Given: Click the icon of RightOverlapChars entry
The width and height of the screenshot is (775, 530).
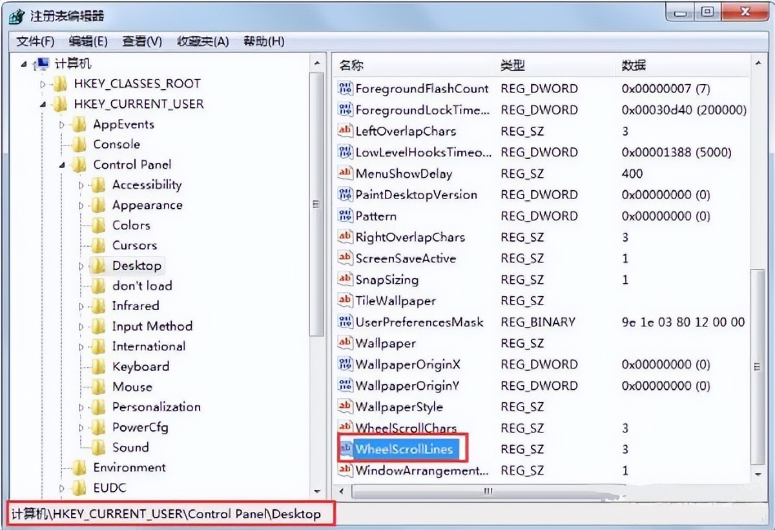Looking at the screenshot, I should [x=346, y=237].
